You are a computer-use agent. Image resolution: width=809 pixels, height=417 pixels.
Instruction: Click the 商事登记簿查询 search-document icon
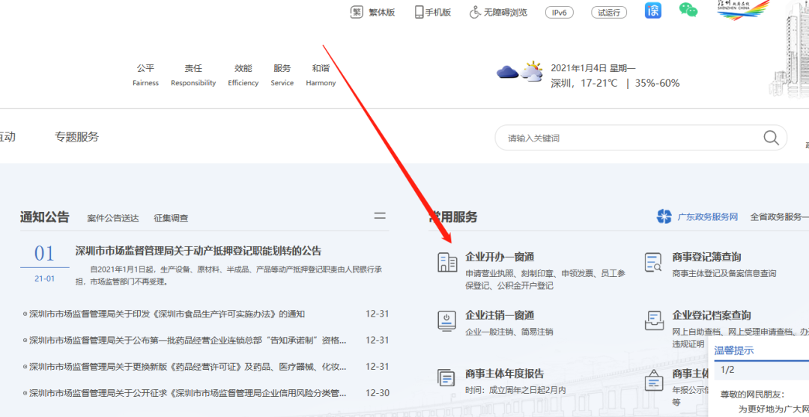[654, 262]
